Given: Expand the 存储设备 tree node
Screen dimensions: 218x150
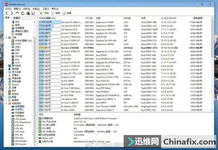Looking at the screenshot, I should [6, 78].
